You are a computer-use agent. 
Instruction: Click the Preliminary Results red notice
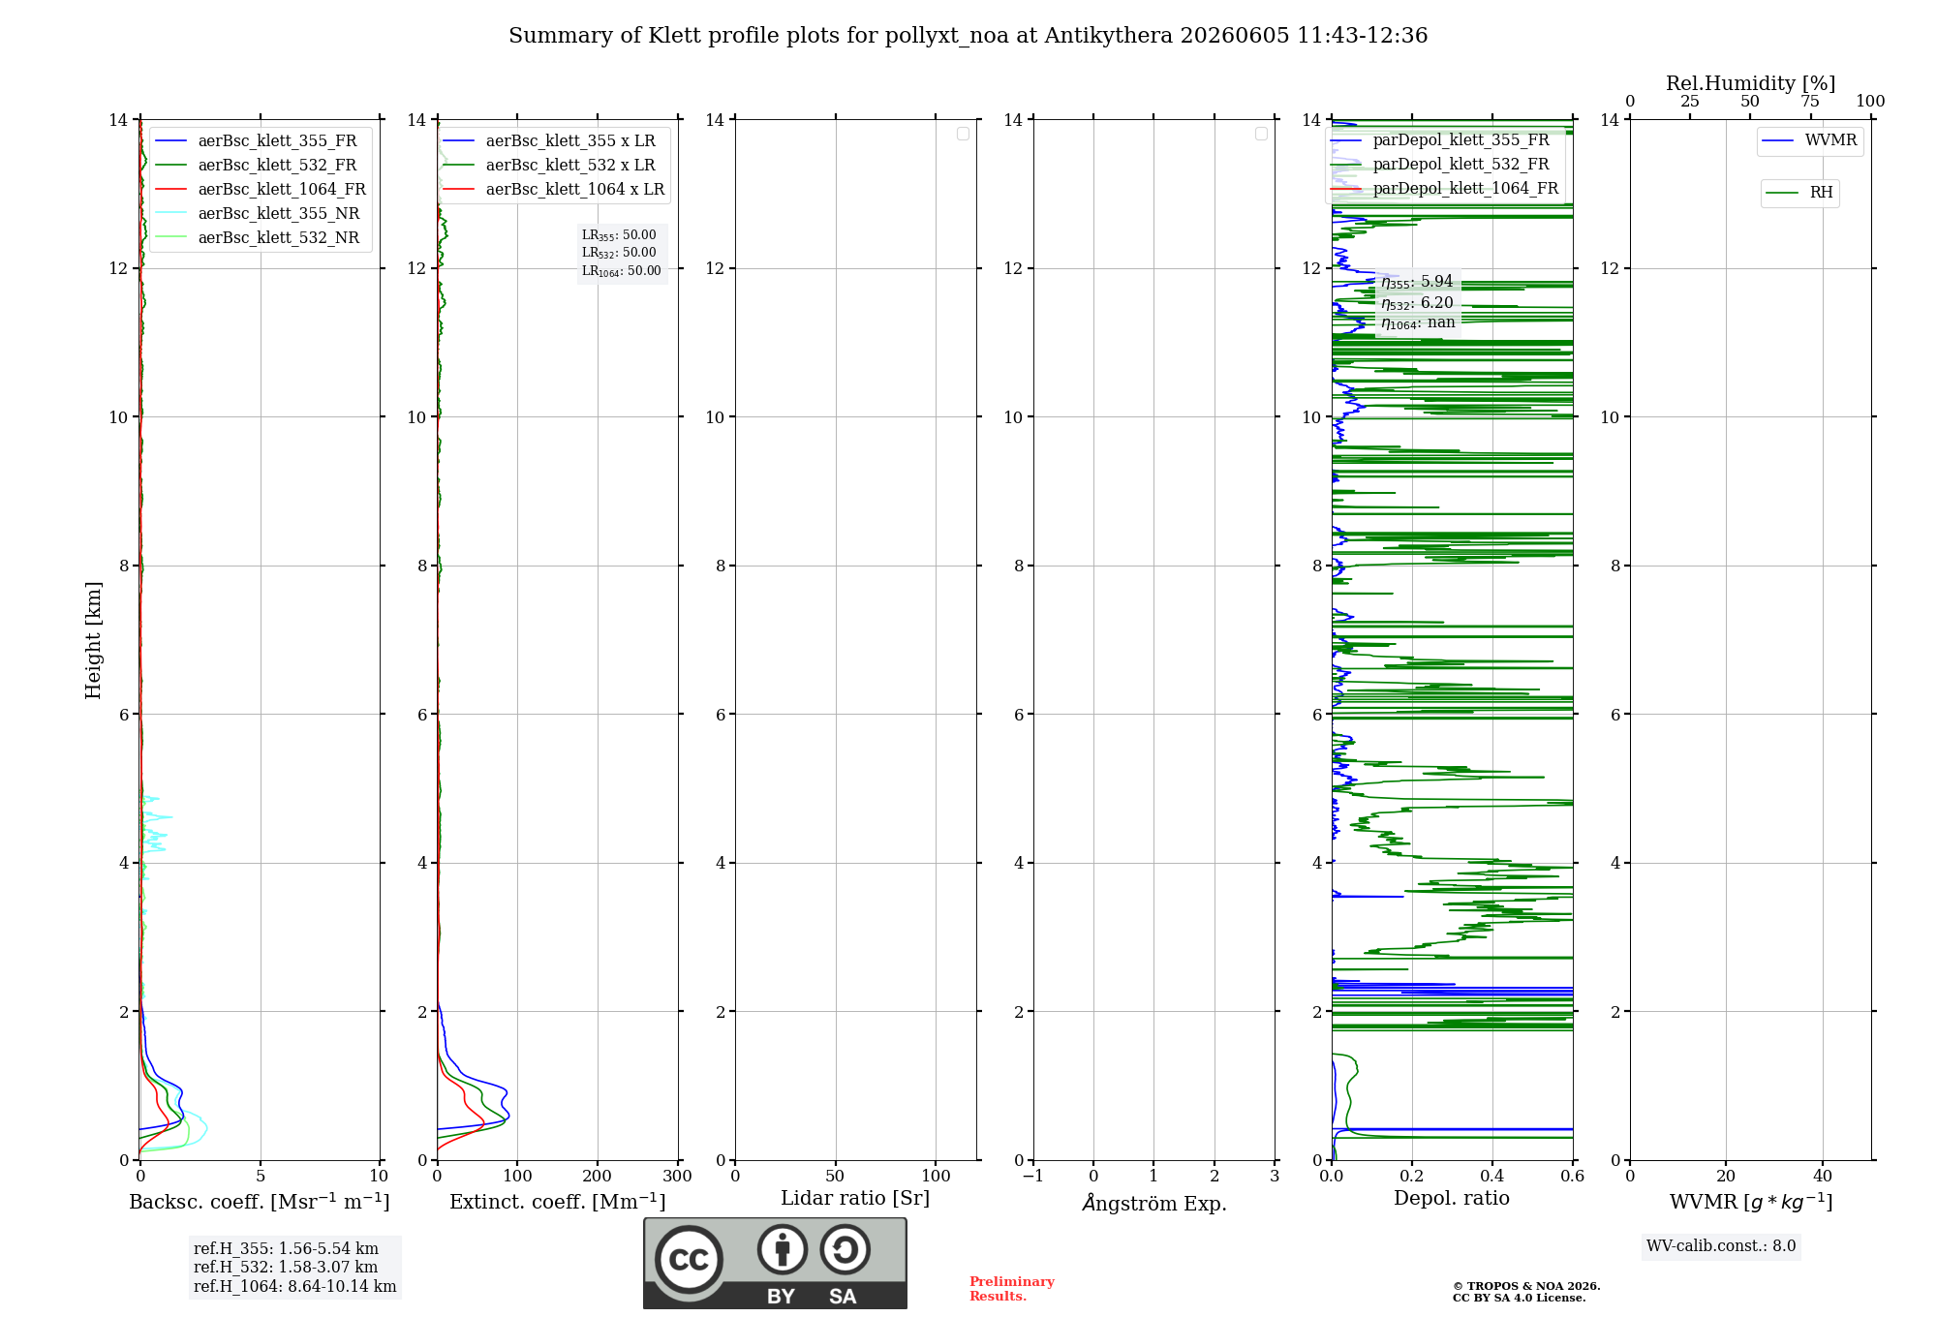coord(1012,1289)
